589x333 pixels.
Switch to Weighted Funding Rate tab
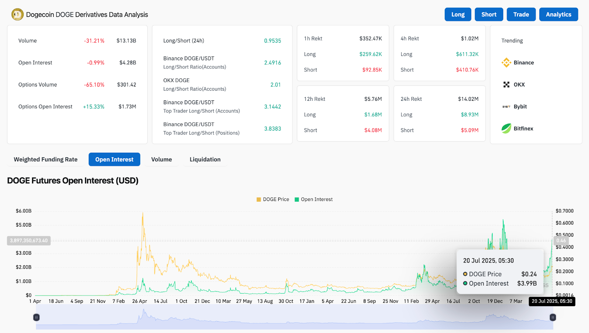(x=46, y=159)
